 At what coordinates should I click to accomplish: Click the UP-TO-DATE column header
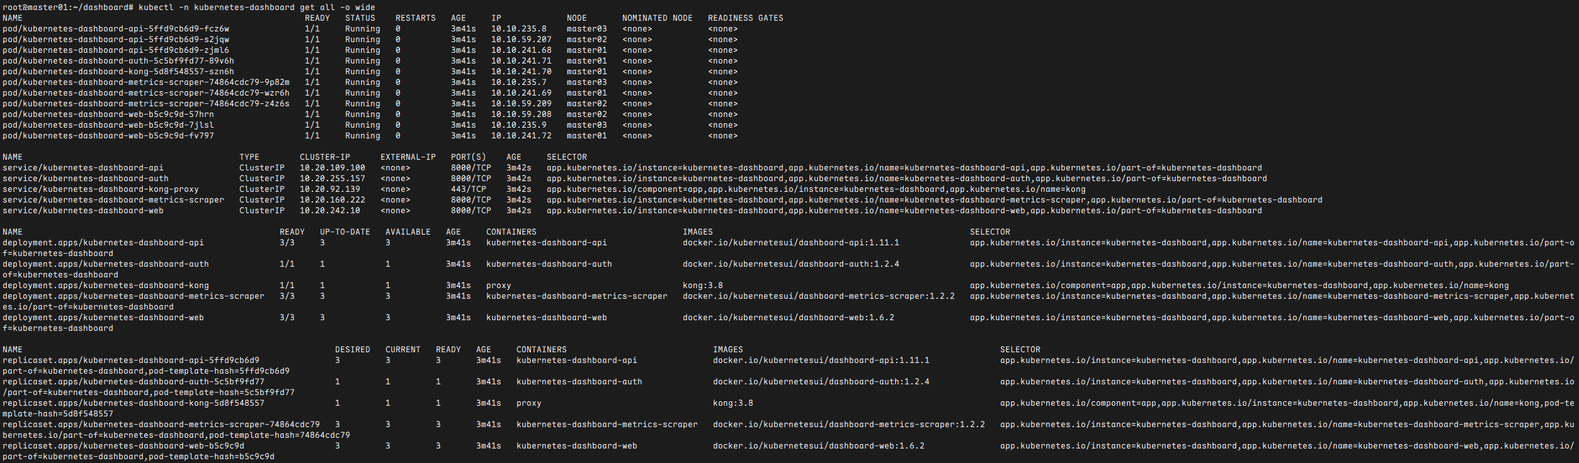pyautogui.click(x=345, y=232)
